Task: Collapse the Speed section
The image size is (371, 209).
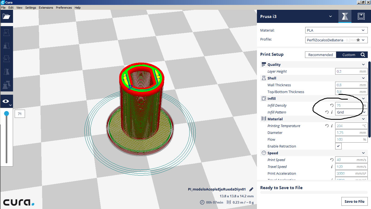Action: coord(363,153)
